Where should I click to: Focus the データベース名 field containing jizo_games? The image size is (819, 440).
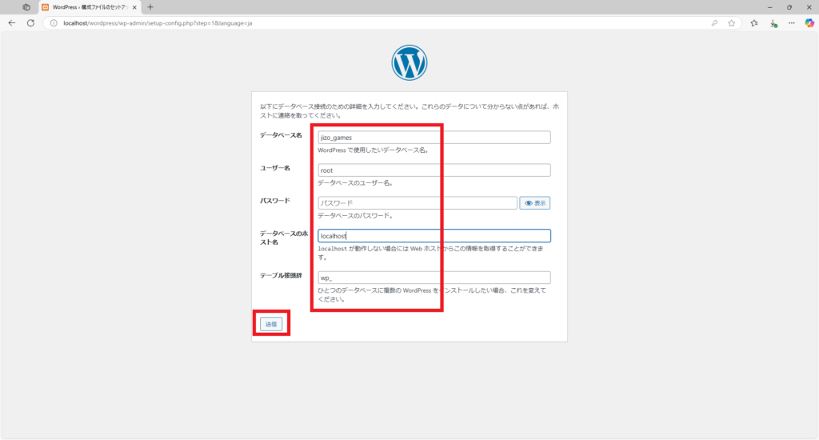pyautogui.click(x=434, y=138)
